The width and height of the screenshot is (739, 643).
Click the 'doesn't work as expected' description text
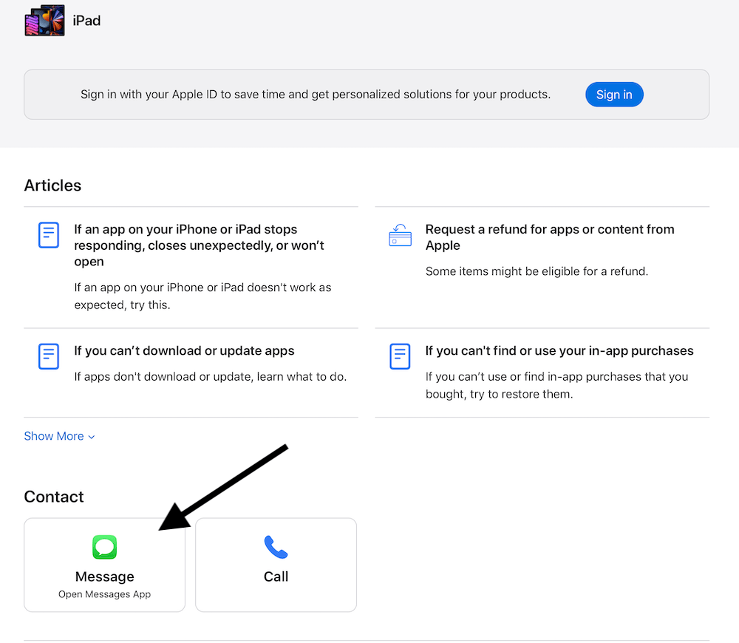coord(202,296)
